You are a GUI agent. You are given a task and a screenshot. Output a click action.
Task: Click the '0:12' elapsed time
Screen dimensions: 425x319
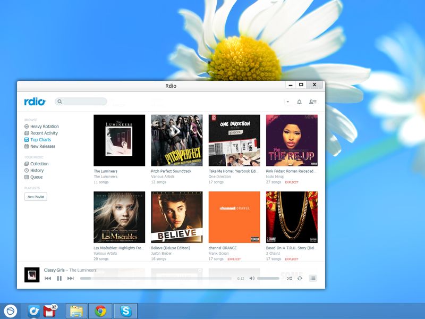241,279
